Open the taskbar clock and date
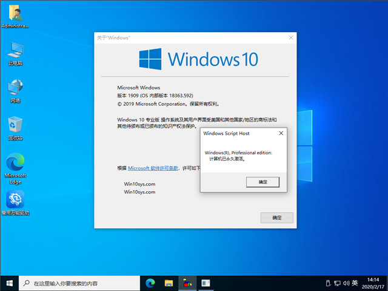This screenshot has height=291, width=388. 373,283
